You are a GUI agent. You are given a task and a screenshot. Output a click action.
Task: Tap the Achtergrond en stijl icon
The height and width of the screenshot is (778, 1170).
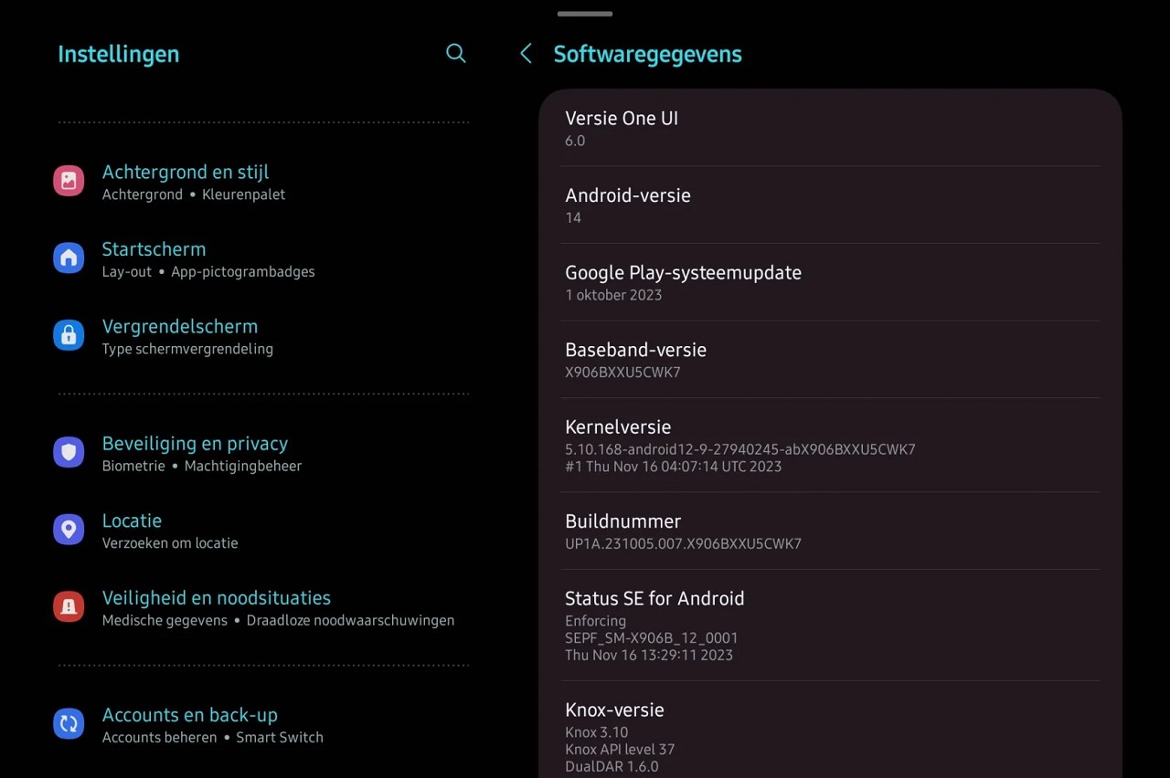point(69,181)
